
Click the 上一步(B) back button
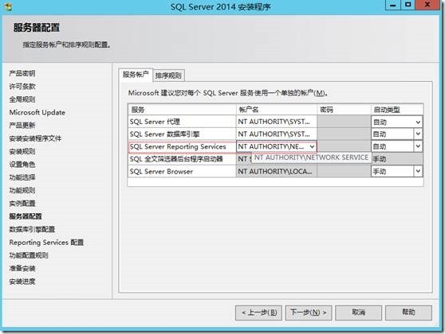point(258,313)
